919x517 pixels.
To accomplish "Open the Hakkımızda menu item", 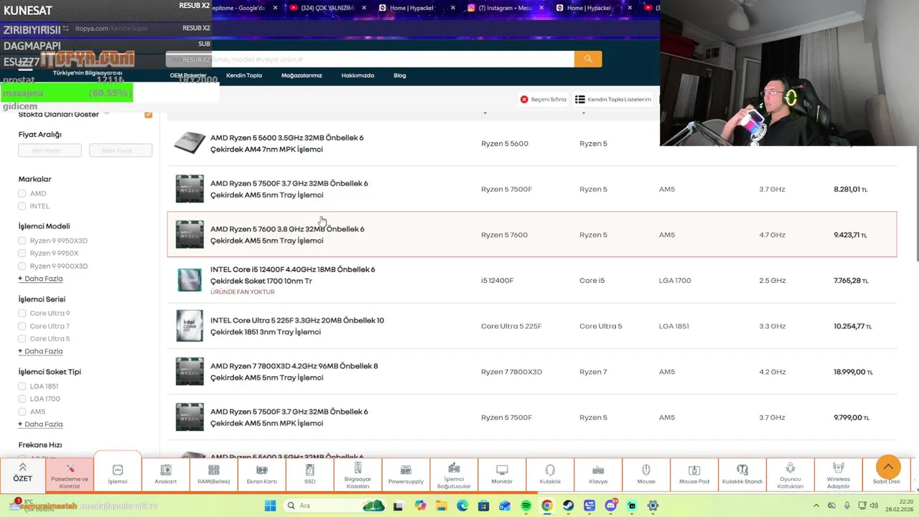I will pos(358,75).
